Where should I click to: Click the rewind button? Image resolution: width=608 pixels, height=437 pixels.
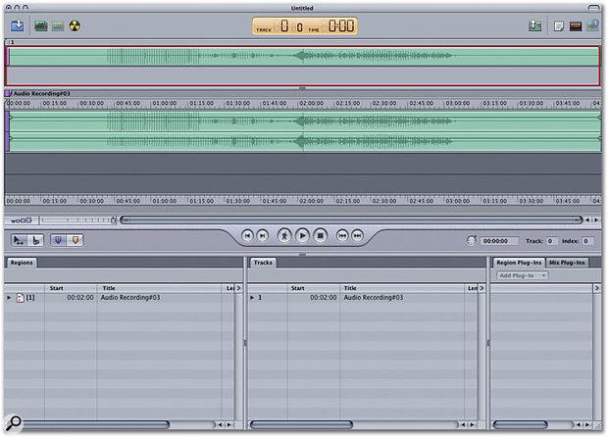point(342,235)
